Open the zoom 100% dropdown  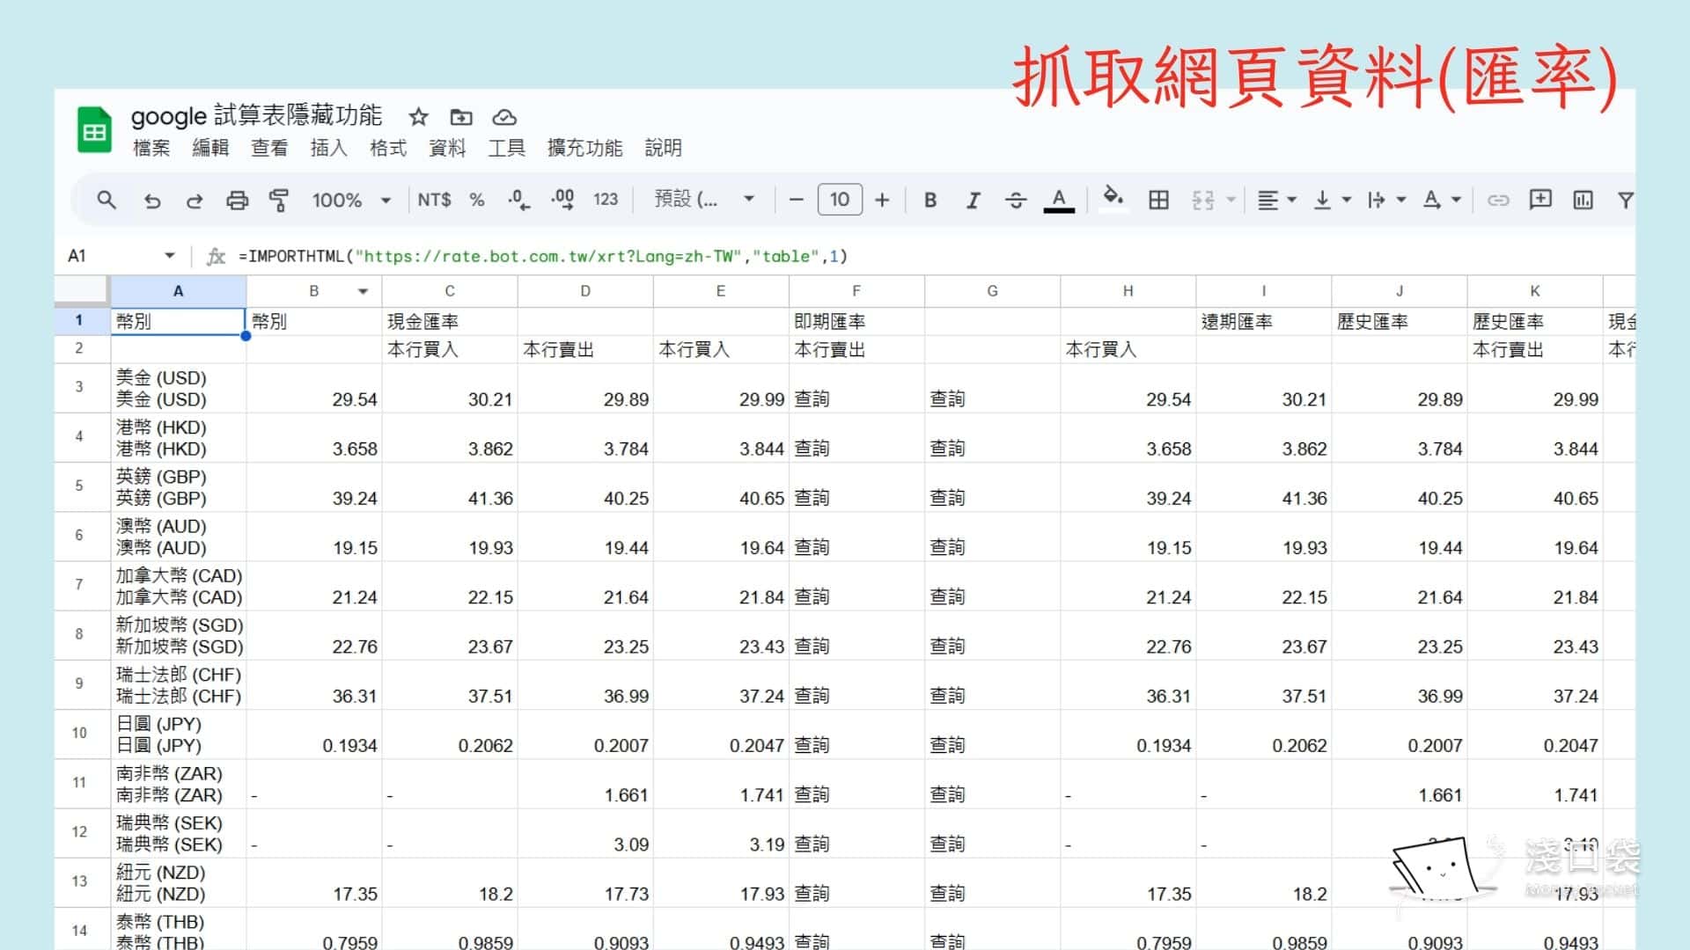coord(351,201)
